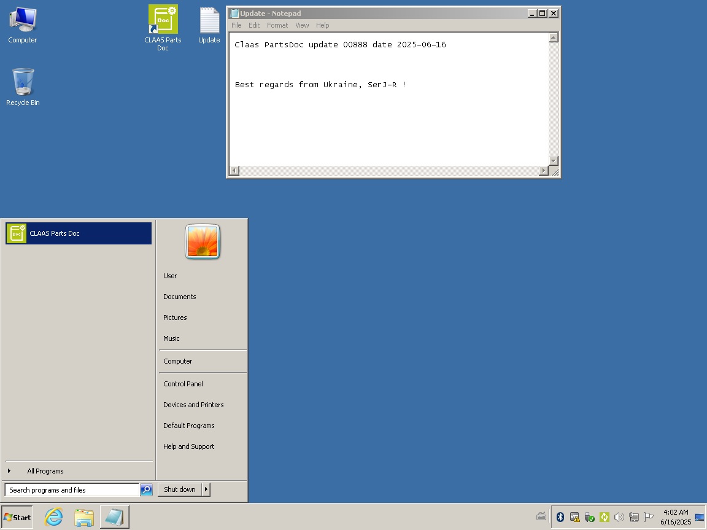Open the File menu in Notepad
Viewport: 707px width, 530px height.
[x=236, y=25]
